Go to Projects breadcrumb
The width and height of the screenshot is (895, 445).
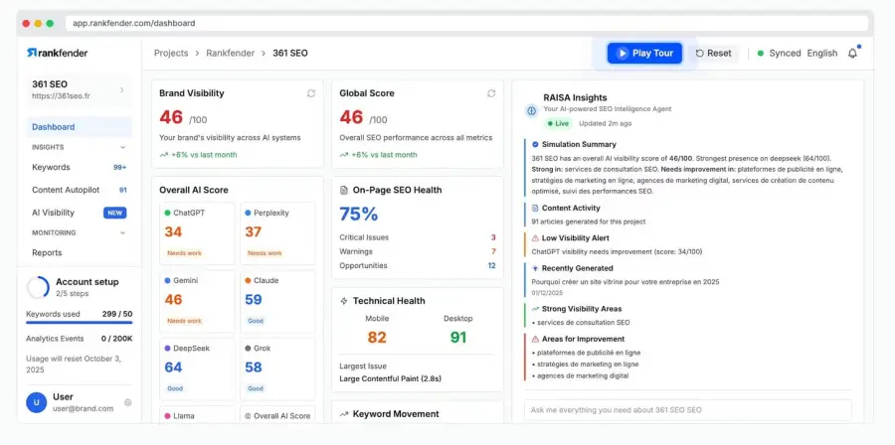[x=171, y=53]
